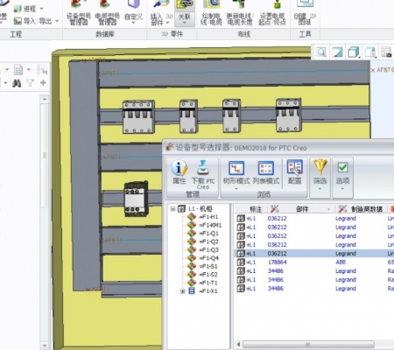Click the zoom magnifier in view toolbar

(321, 52)
